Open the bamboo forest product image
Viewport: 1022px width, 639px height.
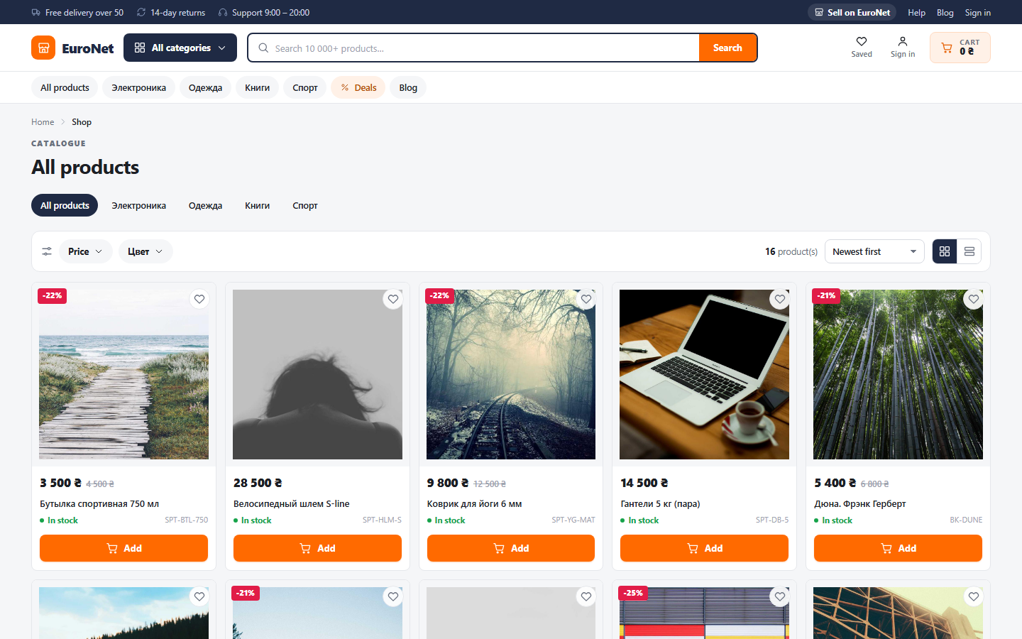pyautogui.click(x=898, y=374)
